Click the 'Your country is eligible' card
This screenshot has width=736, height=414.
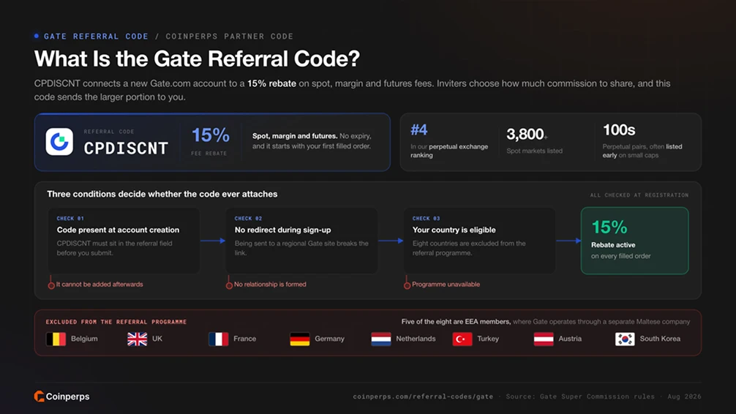pyautogui.click(x=479, y=241)
